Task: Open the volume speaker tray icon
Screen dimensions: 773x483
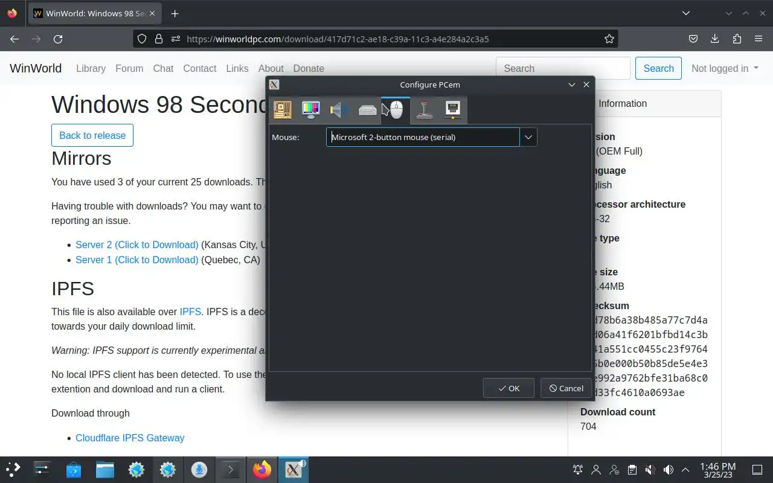Action: 669,470
